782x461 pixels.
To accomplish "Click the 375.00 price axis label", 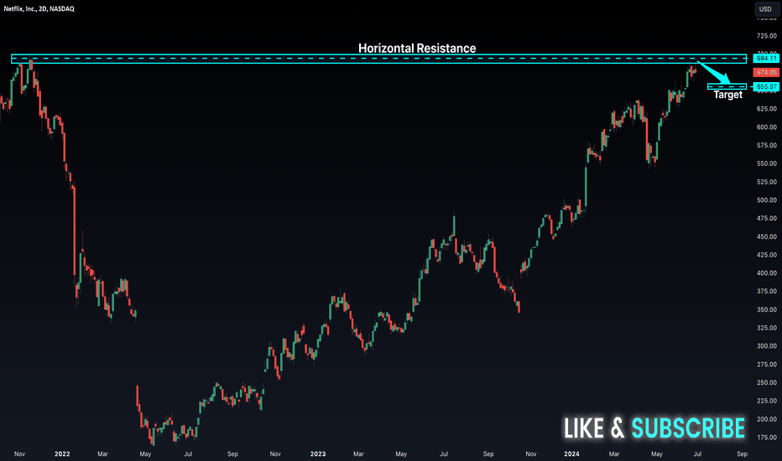I will pyautogui.click(x=767, y=291).
